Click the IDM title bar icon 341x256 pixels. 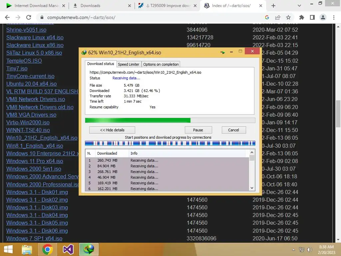click(x=84, y=52)
